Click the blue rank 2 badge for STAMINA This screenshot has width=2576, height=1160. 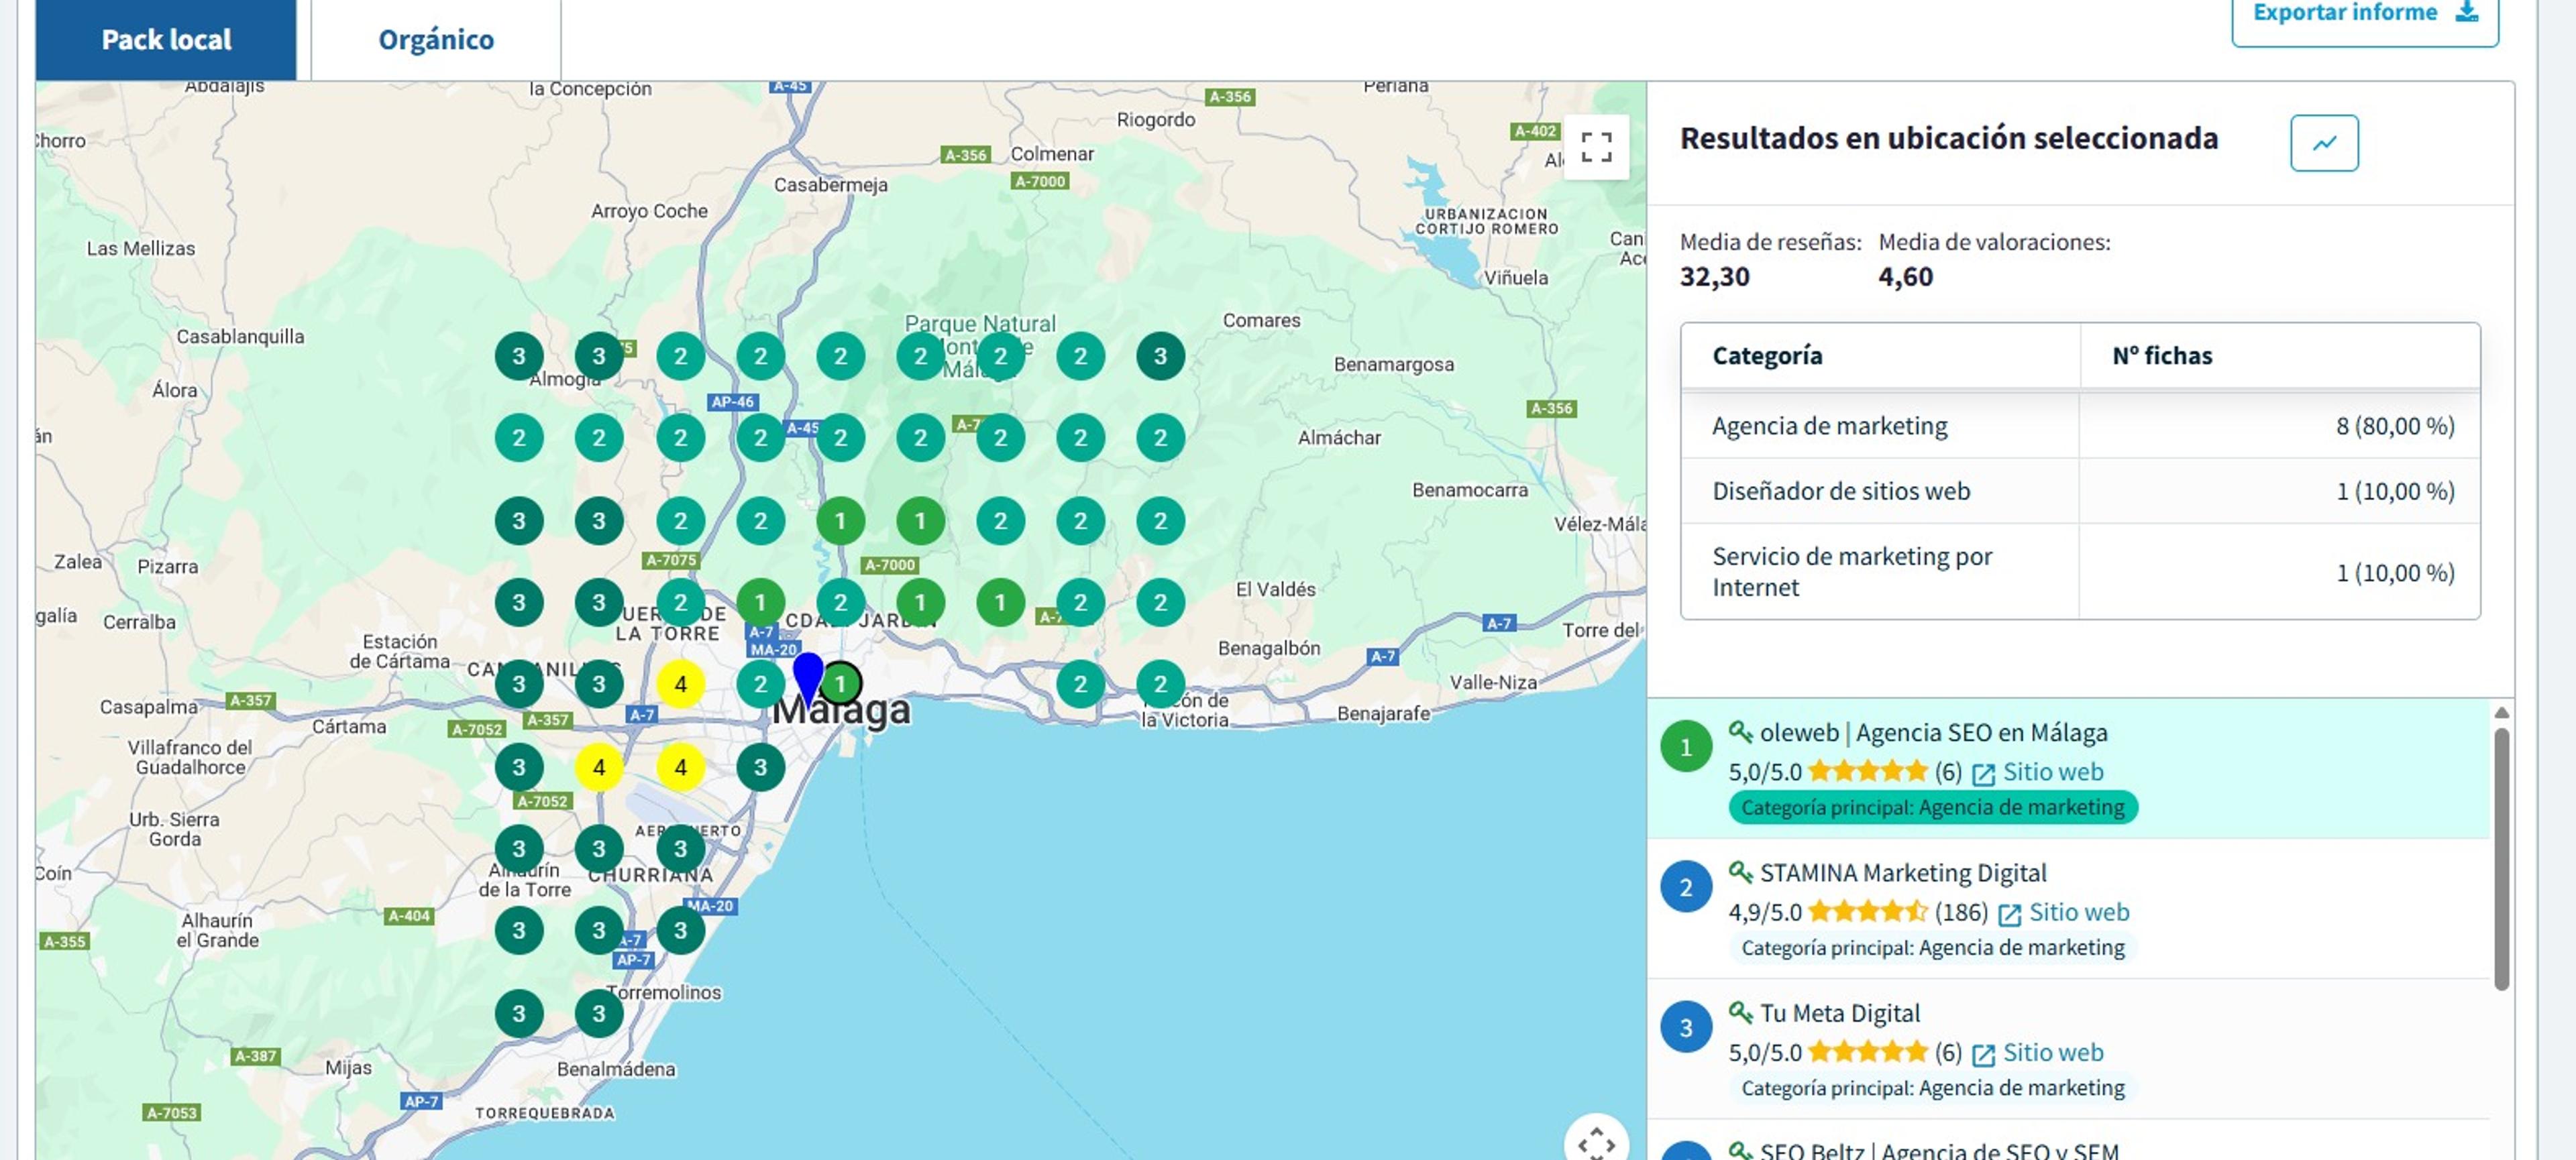tap(1686, 886)
